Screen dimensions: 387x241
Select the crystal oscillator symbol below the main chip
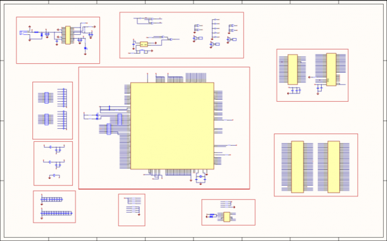click(201, 177)
